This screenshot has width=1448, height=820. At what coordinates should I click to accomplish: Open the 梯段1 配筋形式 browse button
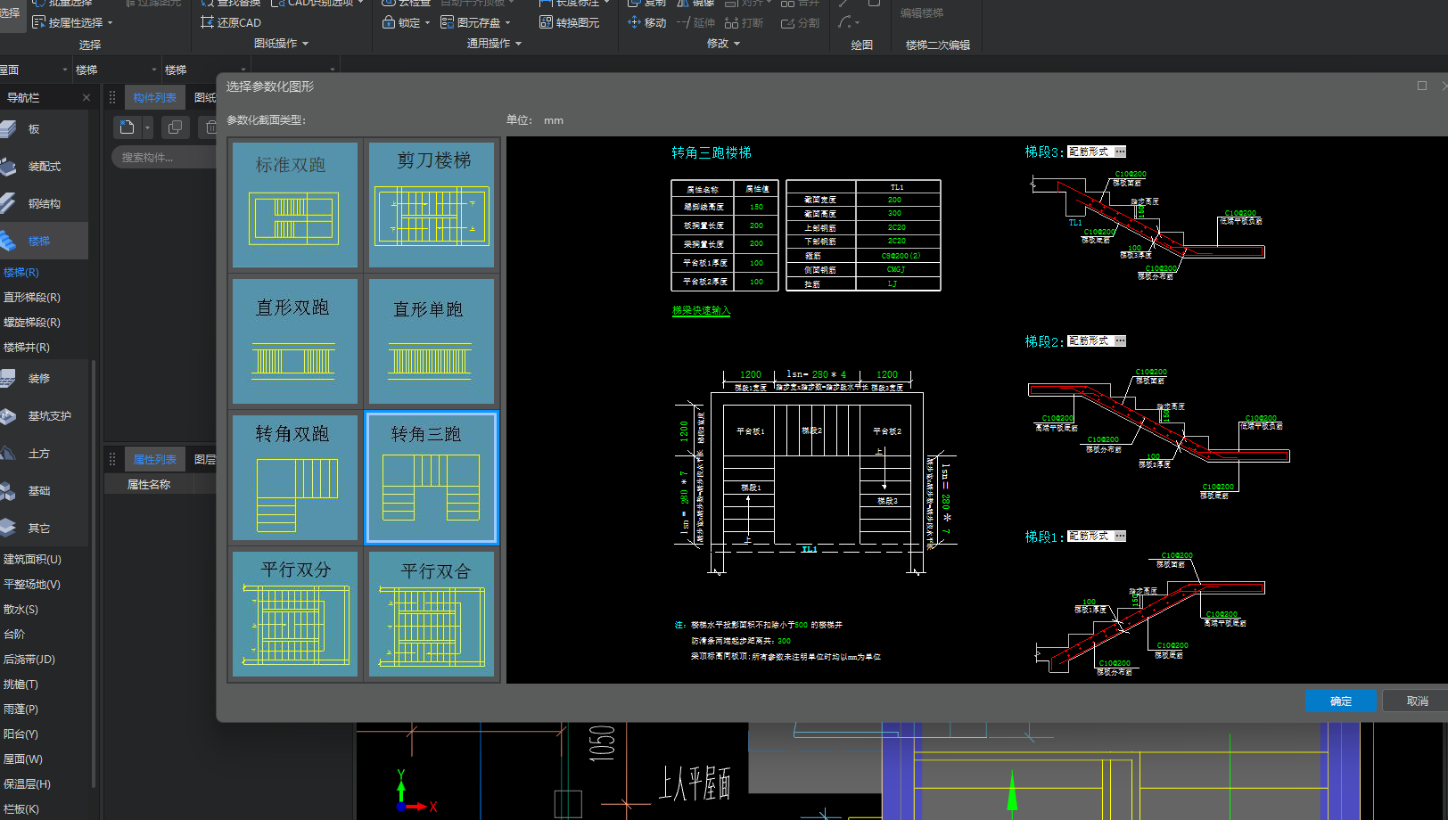[1120, 537]
